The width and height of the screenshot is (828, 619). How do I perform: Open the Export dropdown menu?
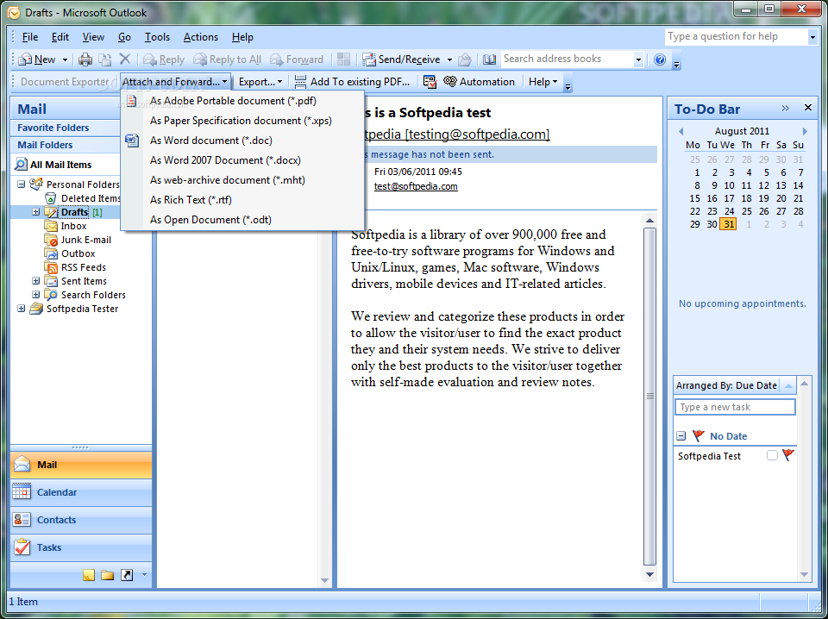[260, 82]
